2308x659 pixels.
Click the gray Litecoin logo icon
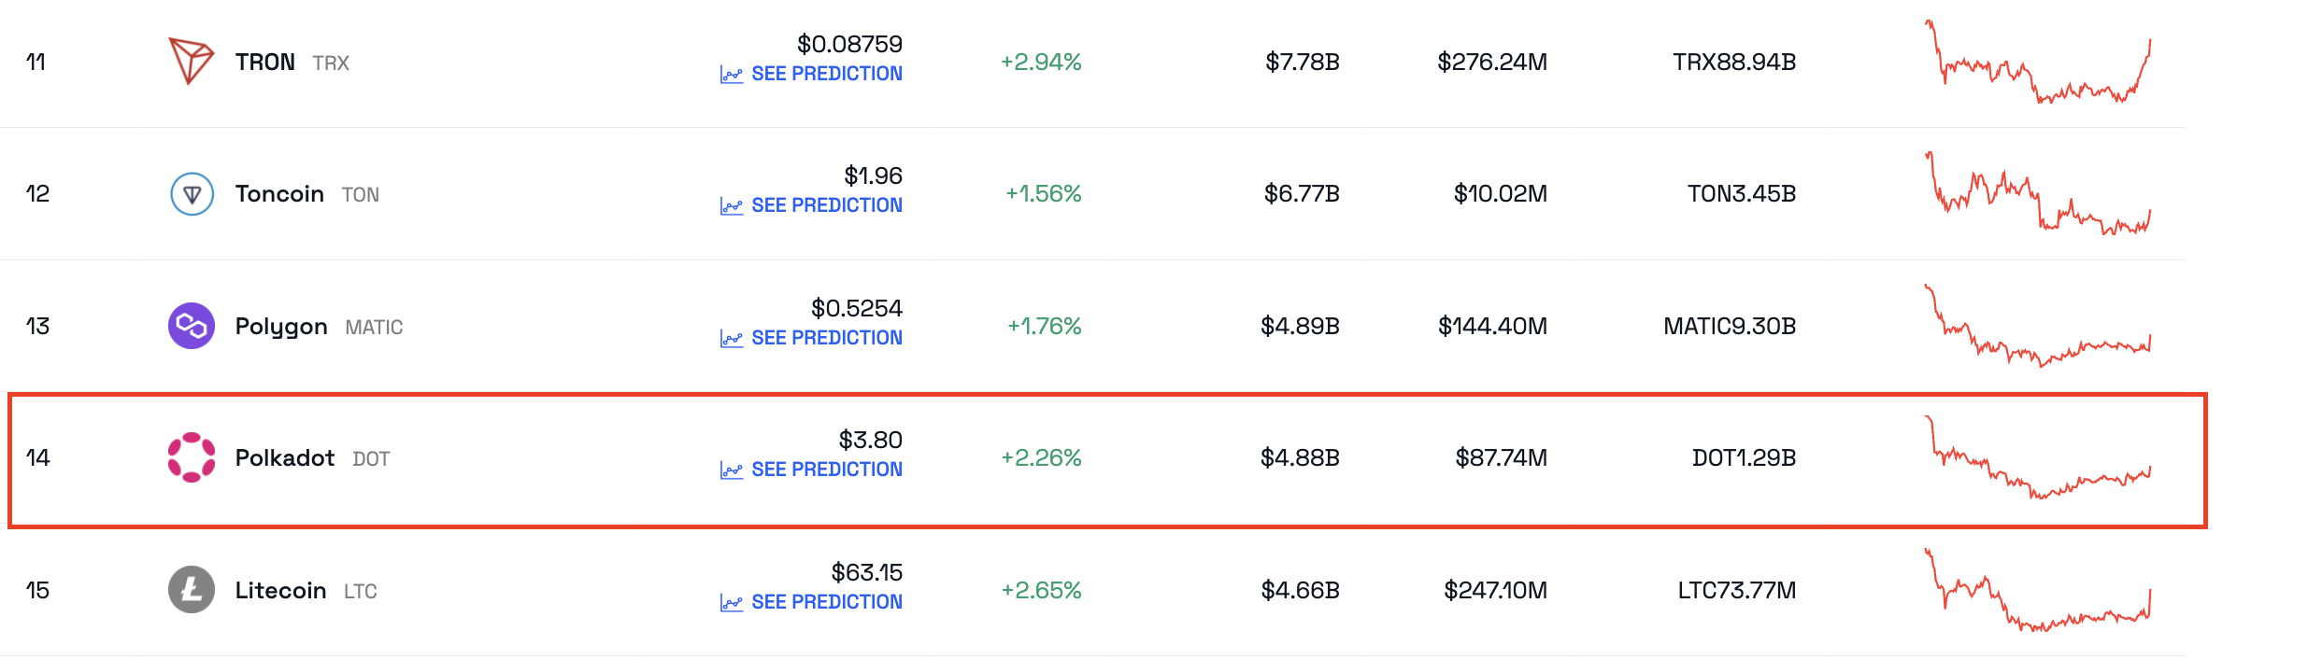[x=192, y=590]
